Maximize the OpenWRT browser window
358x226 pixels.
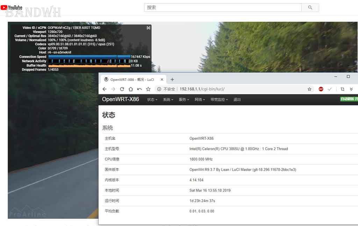[x=348, y=77]
